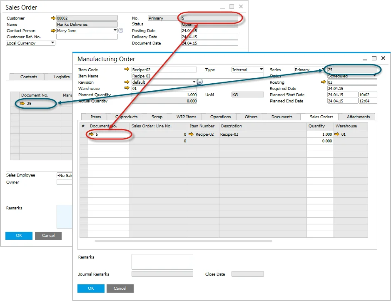Viewport: 391px width, 301px height.
Task: Open the Item Code link arrow
Action: click(127, 70)
